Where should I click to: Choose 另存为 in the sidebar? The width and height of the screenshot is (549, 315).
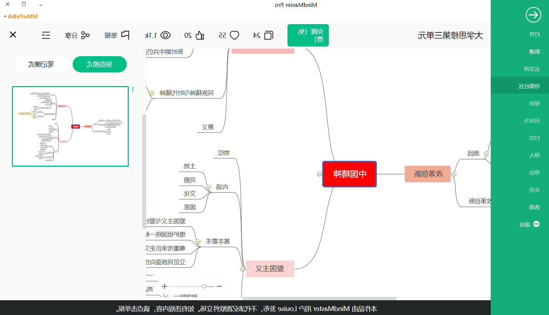pyautogui.click(x=532, y=121)
